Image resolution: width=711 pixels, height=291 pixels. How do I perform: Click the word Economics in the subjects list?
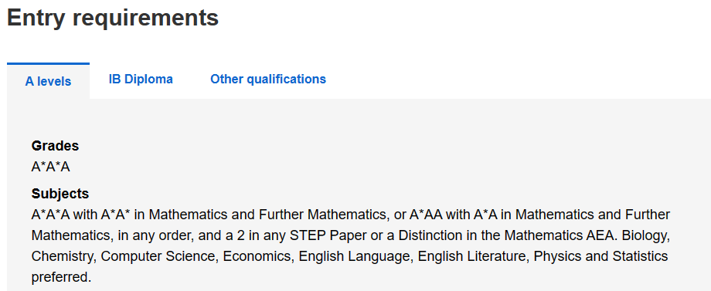(259, 256)
